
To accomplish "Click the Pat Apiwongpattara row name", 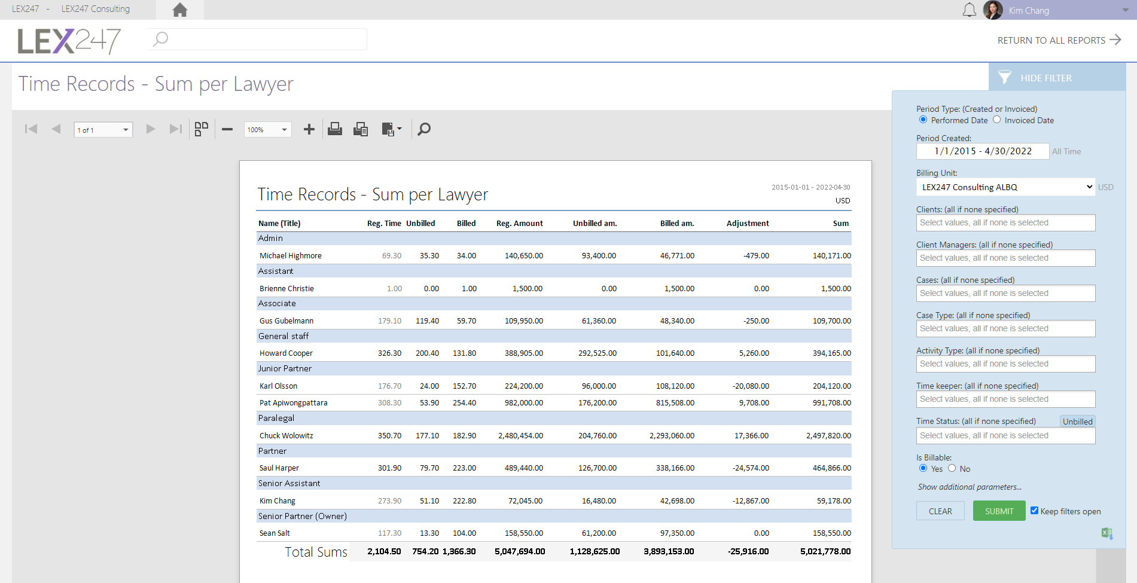I will pyautogui.click(x=293, y=402).
